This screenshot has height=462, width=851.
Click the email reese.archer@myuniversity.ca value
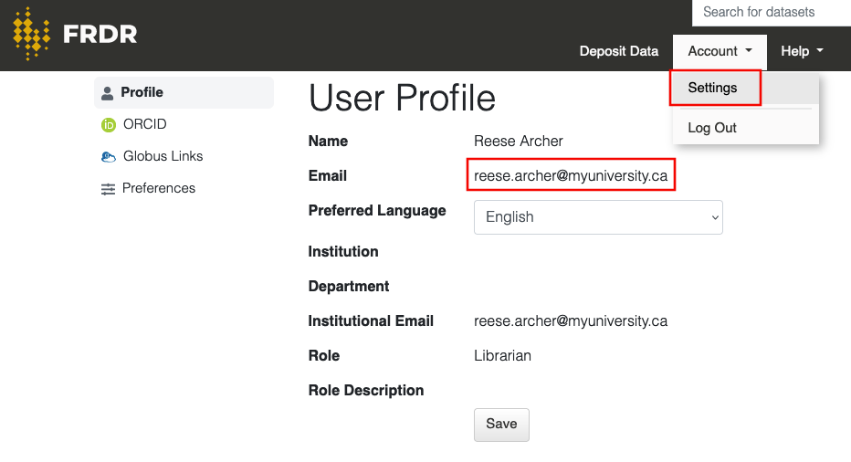(x=571, y=175)
